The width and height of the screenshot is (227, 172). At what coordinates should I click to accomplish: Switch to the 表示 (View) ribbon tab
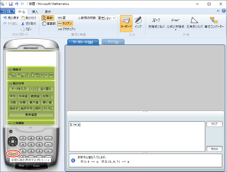coord(48,12)
